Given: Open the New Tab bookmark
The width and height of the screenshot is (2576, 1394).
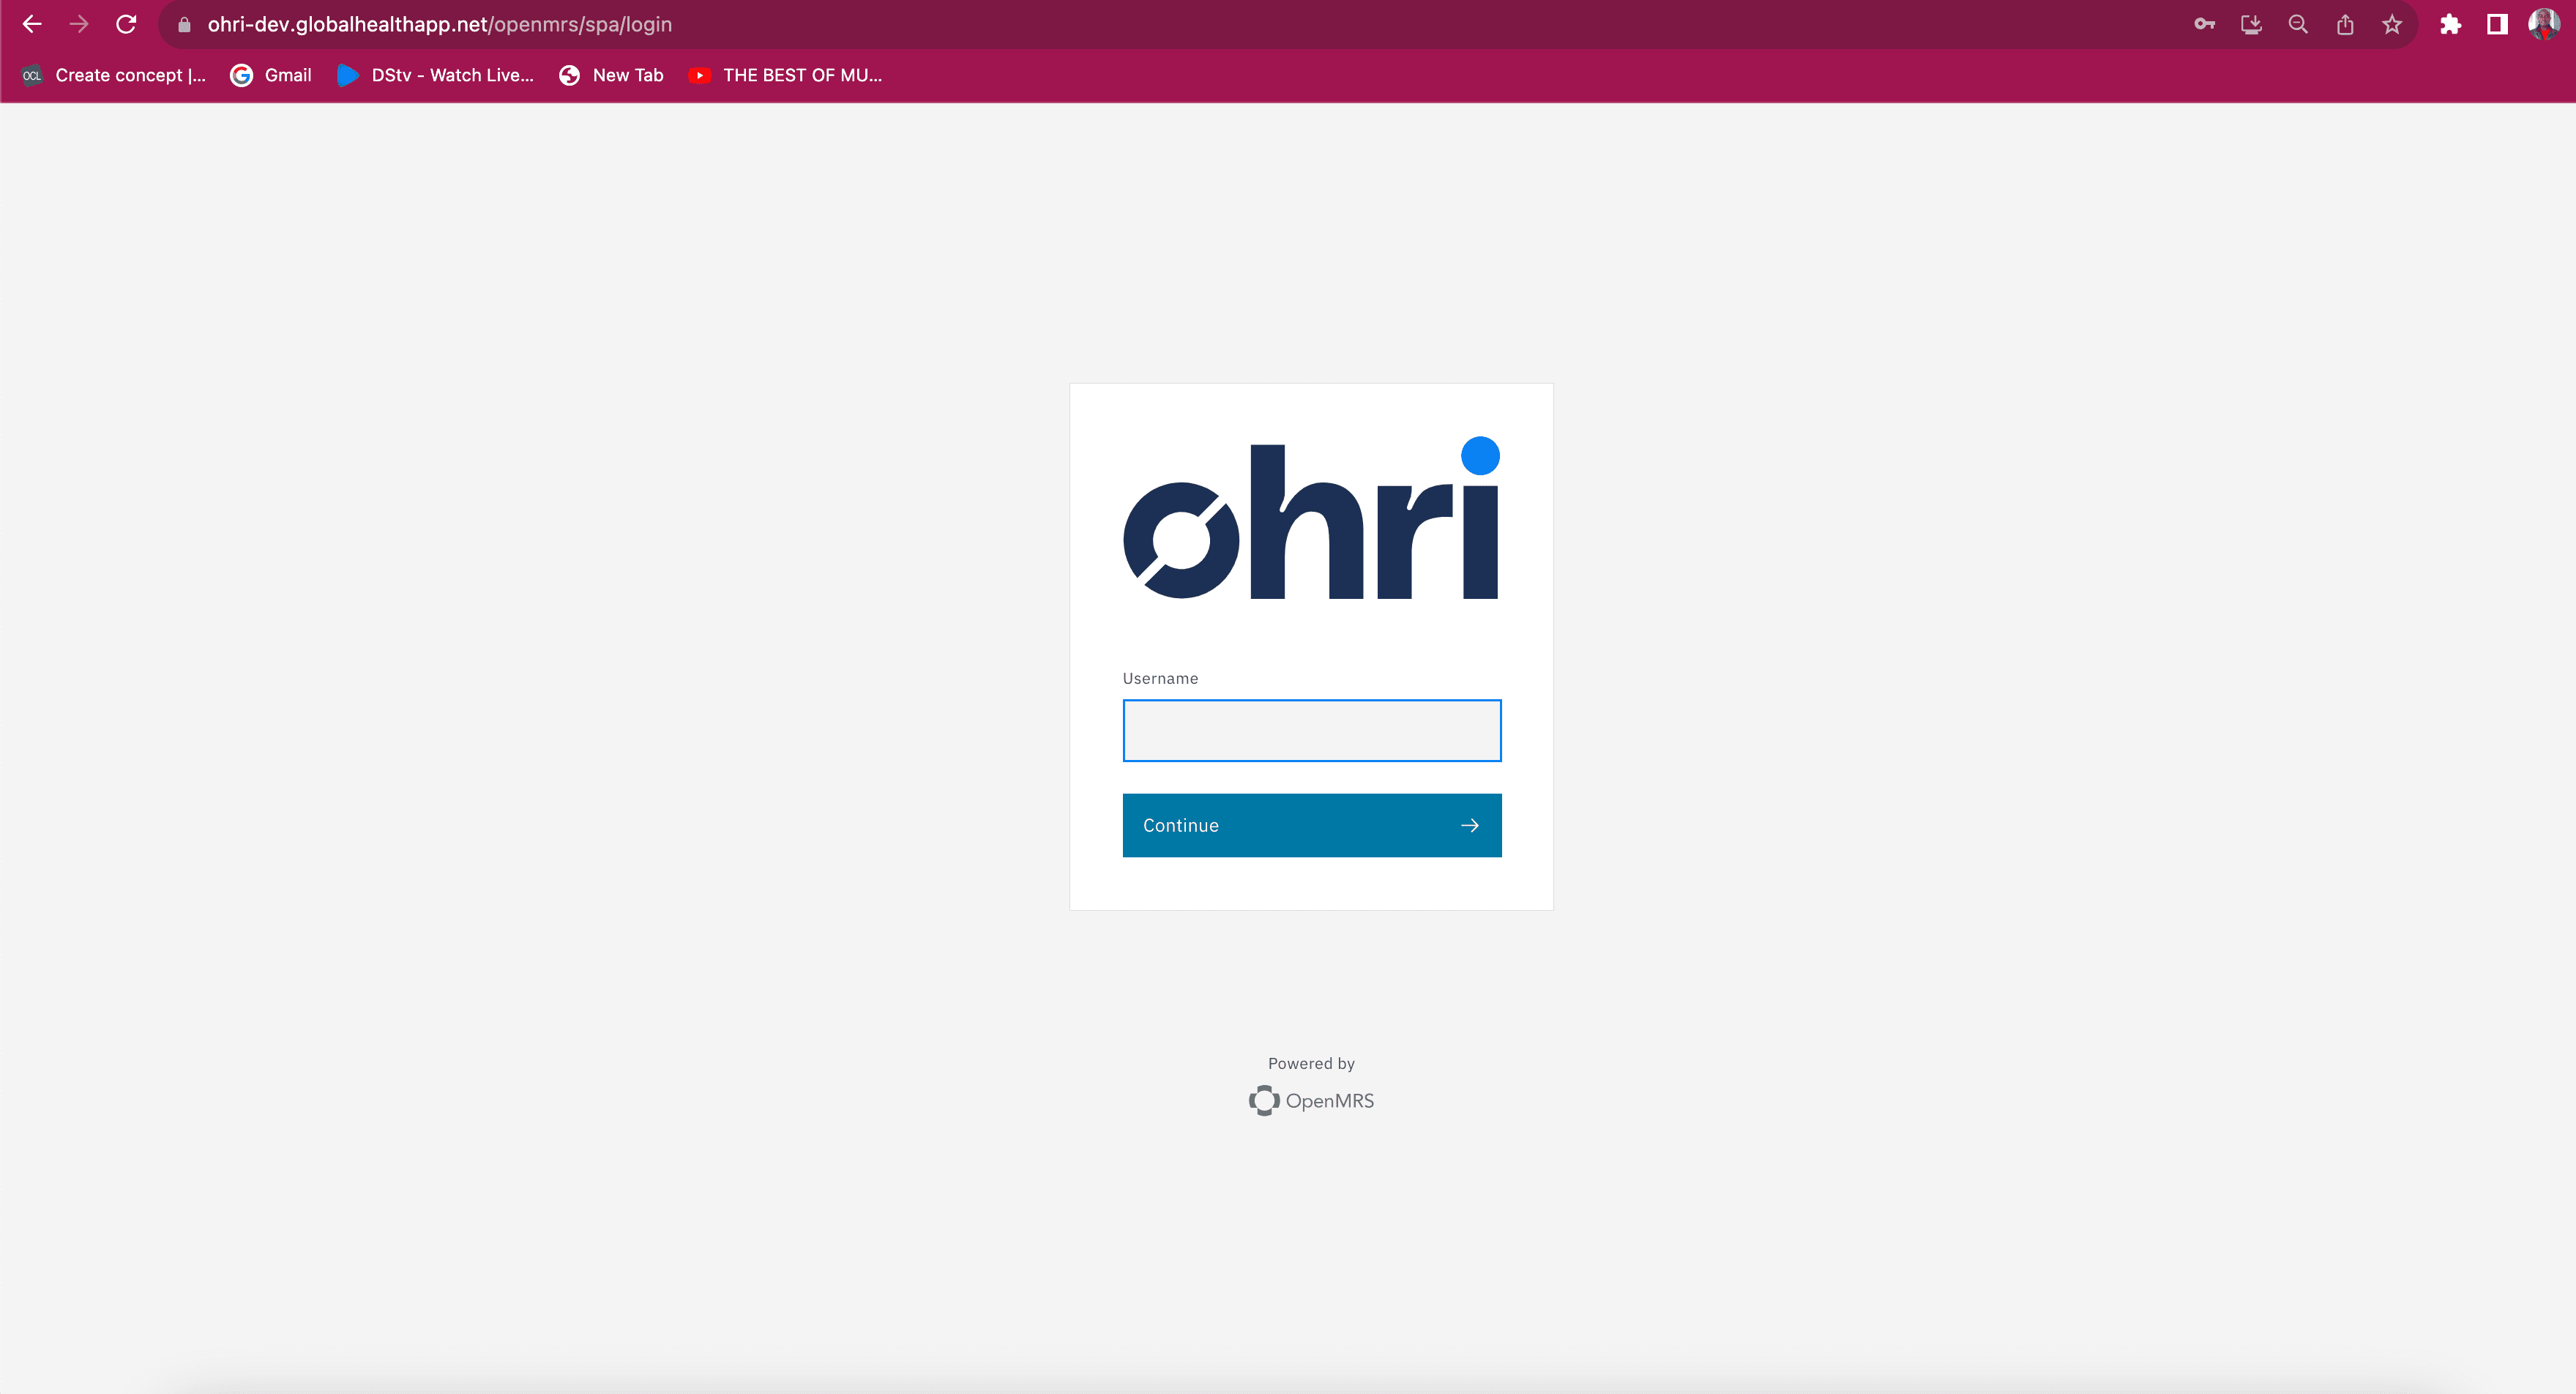Looking at the screenshot, I should pos(611,75).
